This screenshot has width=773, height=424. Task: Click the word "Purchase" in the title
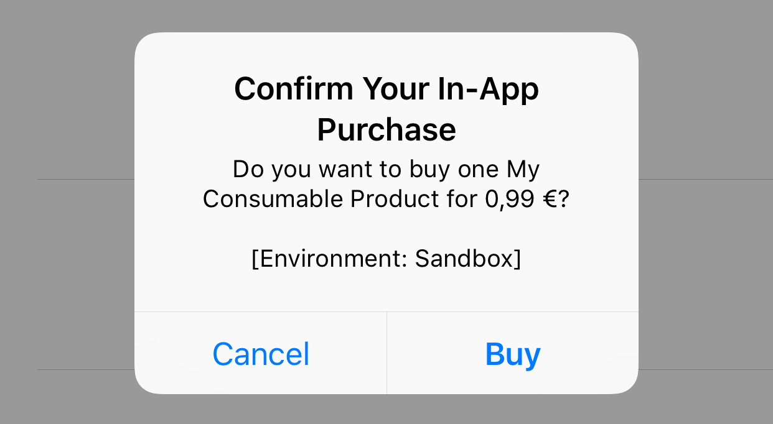pos(386,130)
